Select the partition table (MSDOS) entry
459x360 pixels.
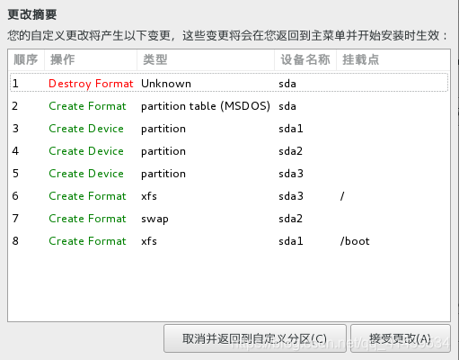[x=206, y=106]
